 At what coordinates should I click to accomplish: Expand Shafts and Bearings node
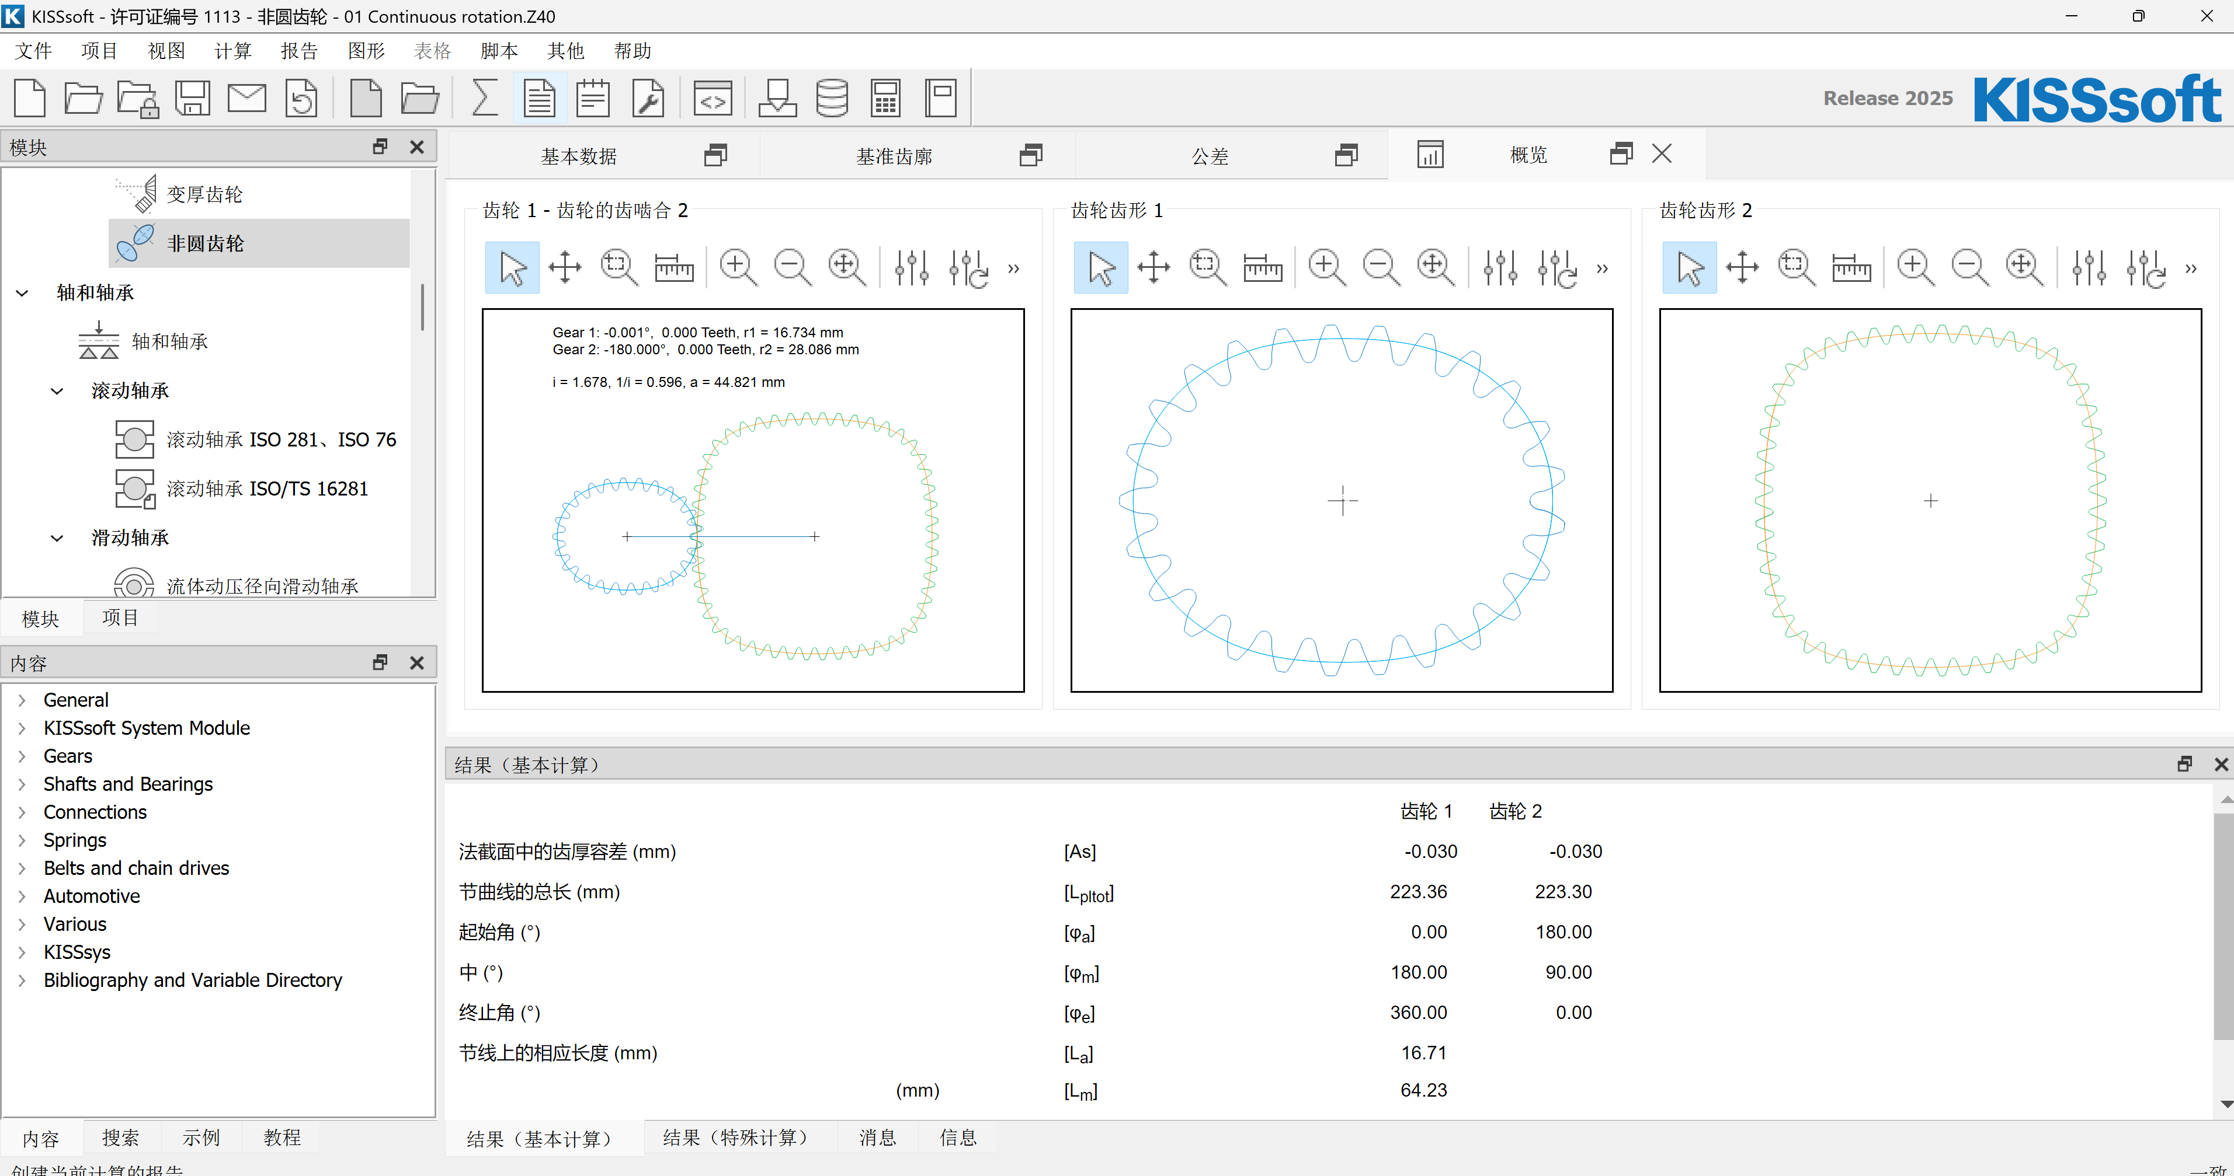tap(22, 784)
